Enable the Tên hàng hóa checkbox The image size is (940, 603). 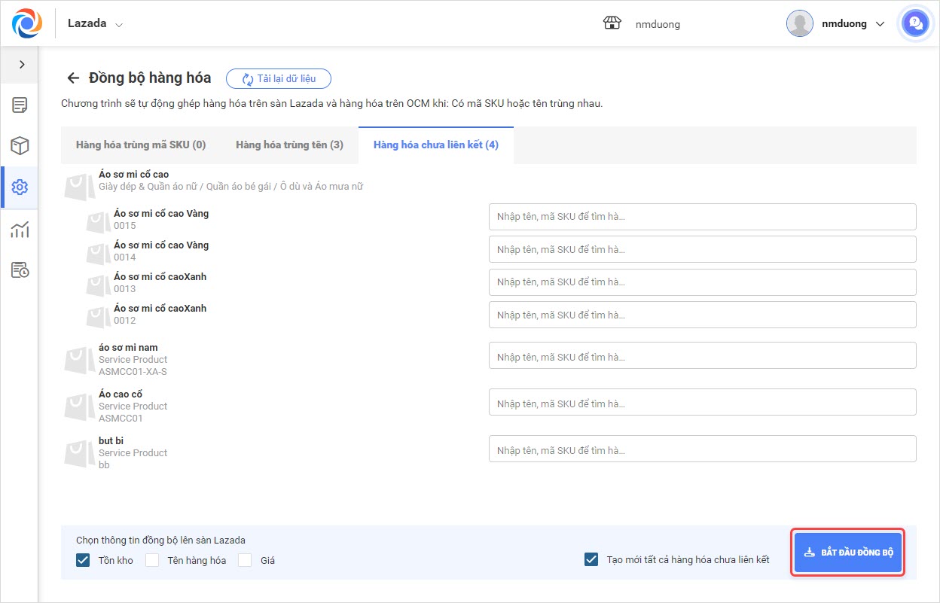coord(152,560)
